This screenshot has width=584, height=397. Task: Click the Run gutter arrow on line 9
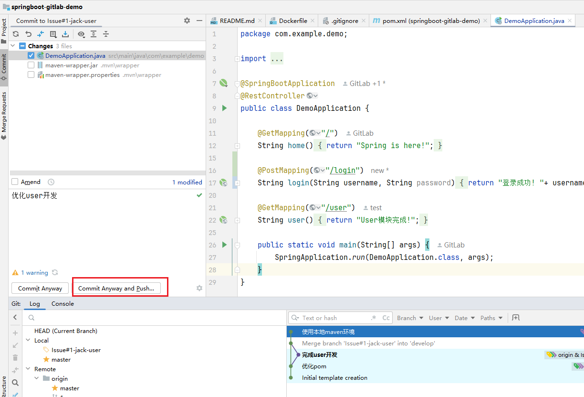click(225, 108)
